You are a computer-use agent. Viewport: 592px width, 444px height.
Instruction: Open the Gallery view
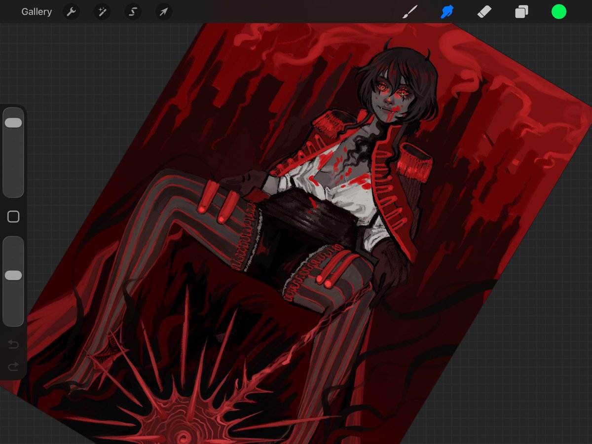[x=37, y=12]
